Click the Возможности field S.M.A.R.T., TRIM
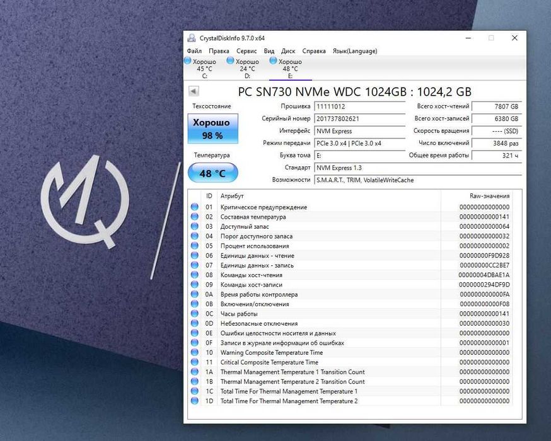The image size is (551, 441). point(418,180)
